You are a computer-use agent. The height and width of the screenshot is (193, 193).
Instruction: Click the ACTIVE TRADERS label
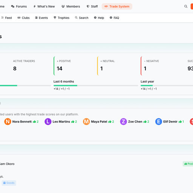click(x=24, y=61)
